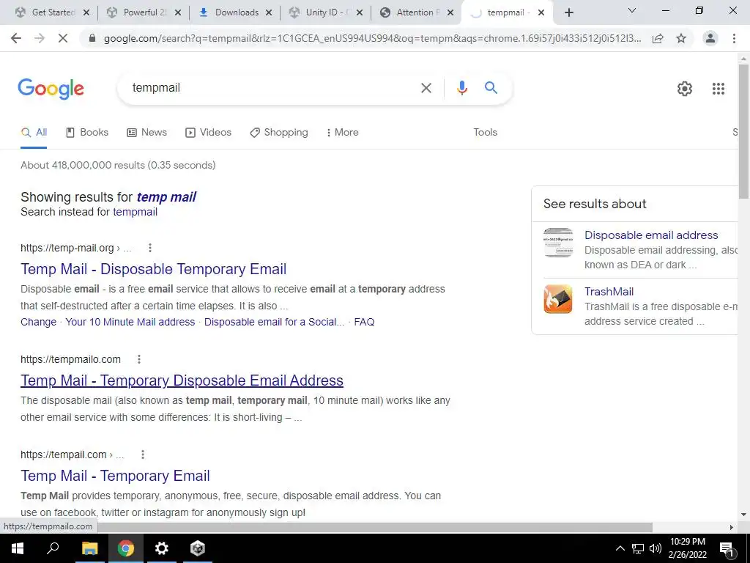Screen dimensions: 750x563
Task: Select the Shopping search filter
Action: point(279,133)
